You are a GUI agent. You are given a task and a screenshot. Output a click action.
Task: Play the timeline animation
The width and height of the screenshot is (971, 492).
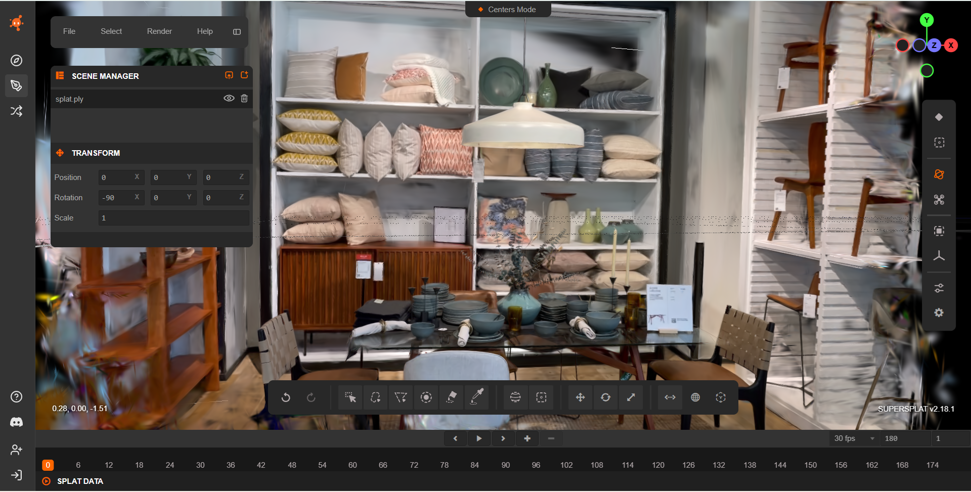click(x=479, y=439)
